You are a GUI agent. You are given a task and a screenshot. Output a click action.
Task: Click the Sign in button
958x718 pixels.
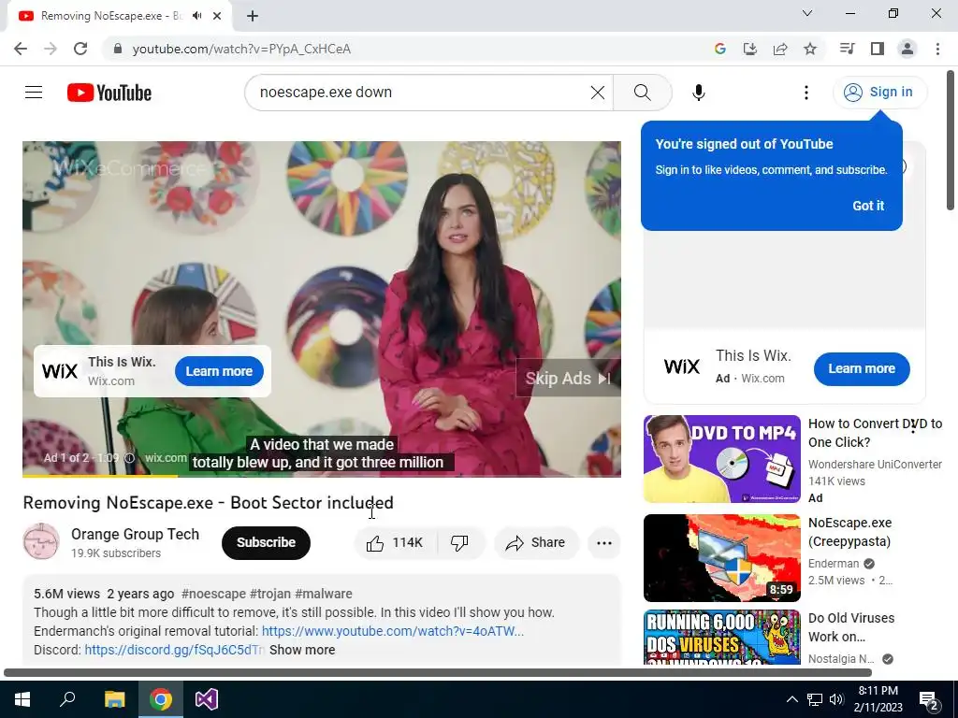879,93
